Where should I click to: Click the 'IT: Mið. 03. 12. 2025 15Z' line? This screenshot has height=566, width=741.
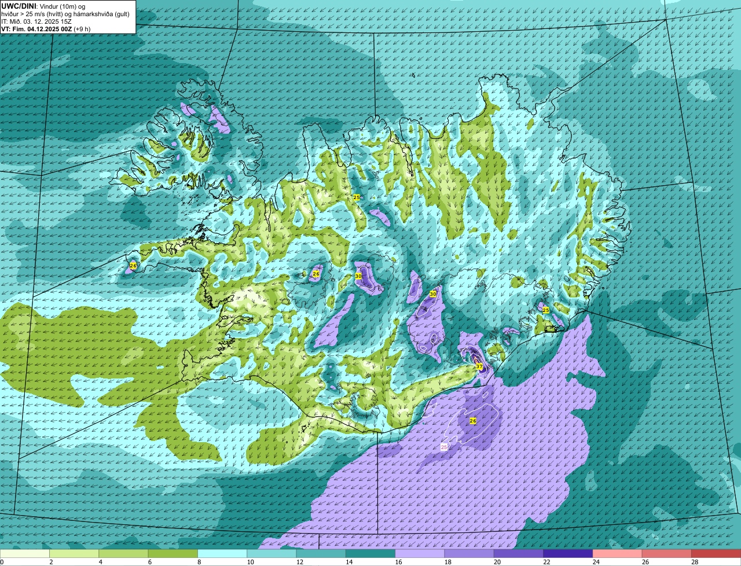coord(36,21)
